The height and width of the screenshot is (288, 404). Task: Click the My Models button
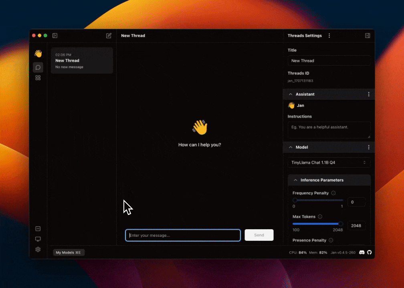69,252
